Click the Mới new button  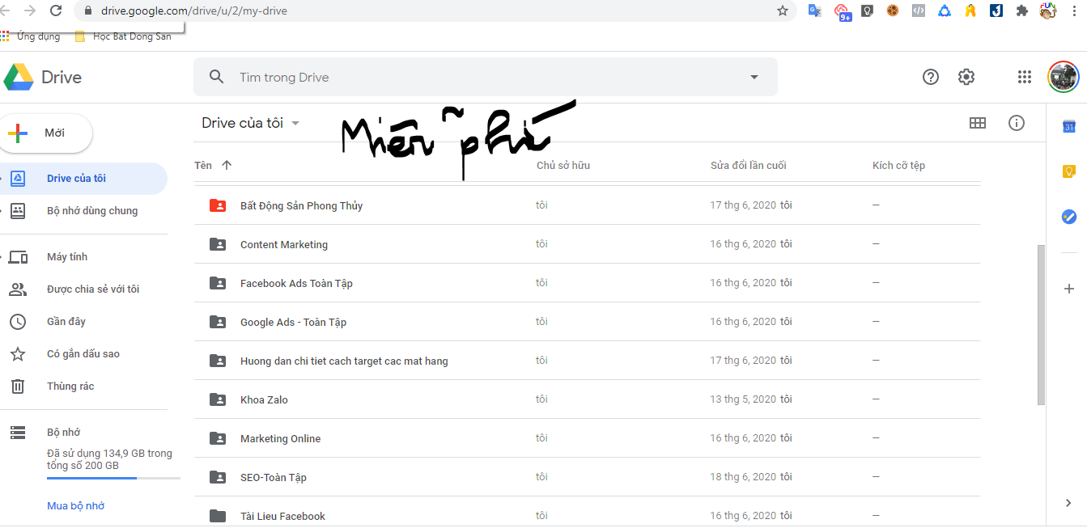(x=46, y=133)
